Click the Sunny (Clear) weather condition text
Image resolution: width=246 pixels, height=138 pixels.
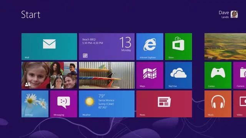(106, 104)
